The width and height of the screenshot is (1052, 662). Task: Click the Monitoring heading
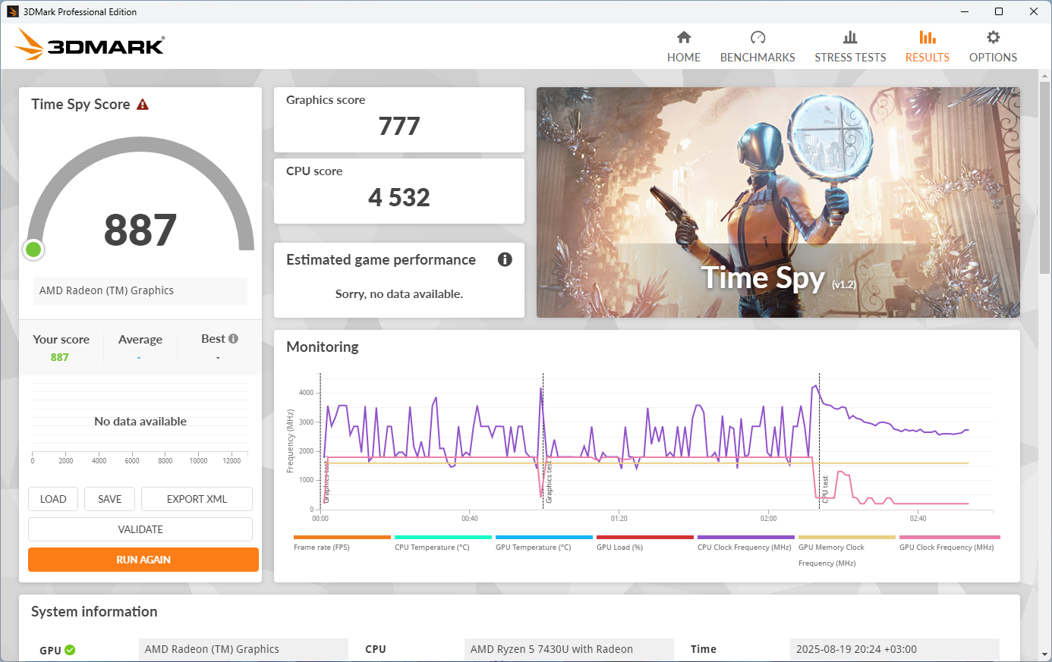coord(323,347)
